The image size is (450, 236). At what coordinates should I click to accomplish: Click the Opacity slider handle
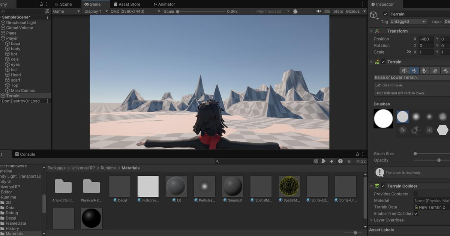pyautogui.click(x=439, y=160)
